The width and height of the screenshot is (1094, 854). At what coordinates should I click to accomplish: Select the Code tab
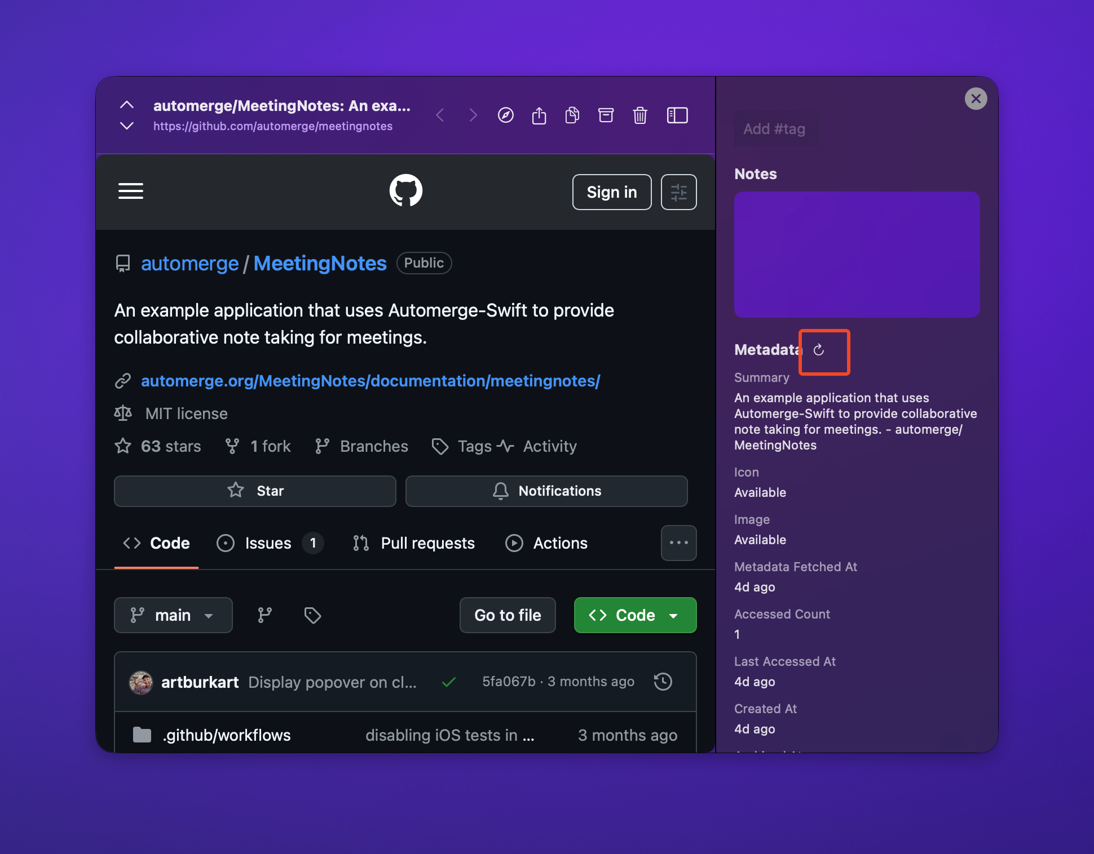[x=156, y=543]
